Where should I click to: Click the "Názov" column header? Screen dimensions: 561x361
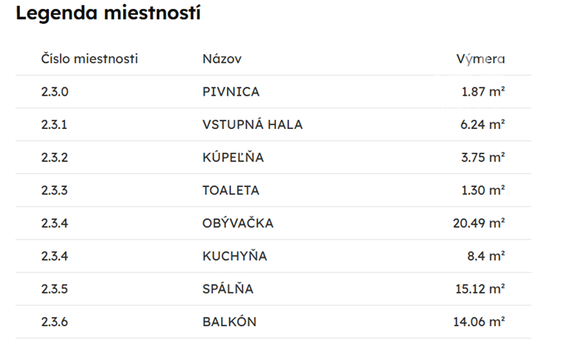(x=222, y=59)
